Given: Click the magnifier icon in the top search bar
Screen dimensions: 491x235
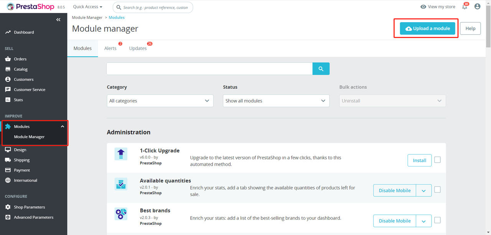Looking at the screenshot, I should click(x=119, y=7).
